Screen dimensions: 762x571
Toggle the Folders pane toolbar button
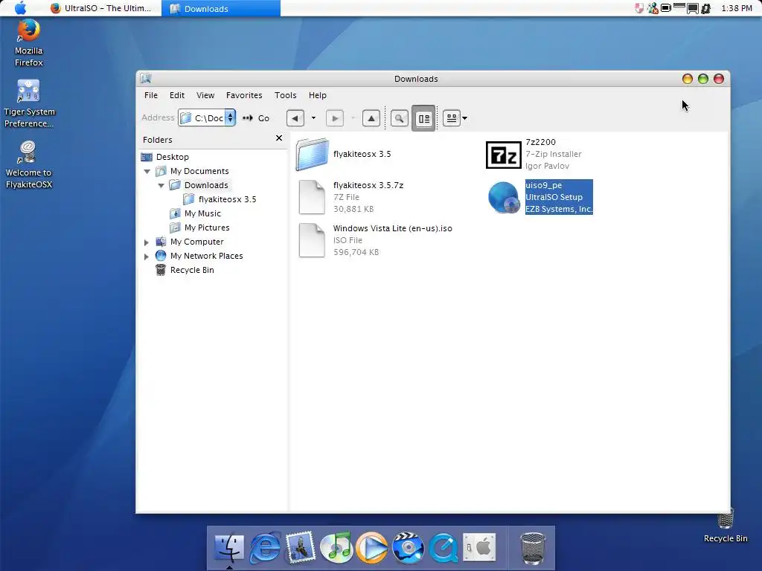[423, 118]
